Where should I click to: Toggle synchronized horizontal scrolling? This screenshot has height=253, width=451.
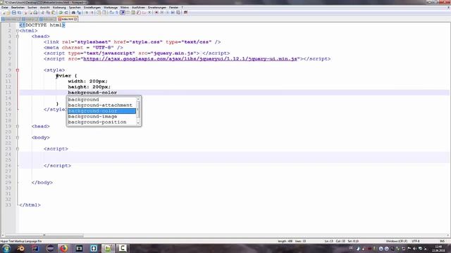pos(104,13)
